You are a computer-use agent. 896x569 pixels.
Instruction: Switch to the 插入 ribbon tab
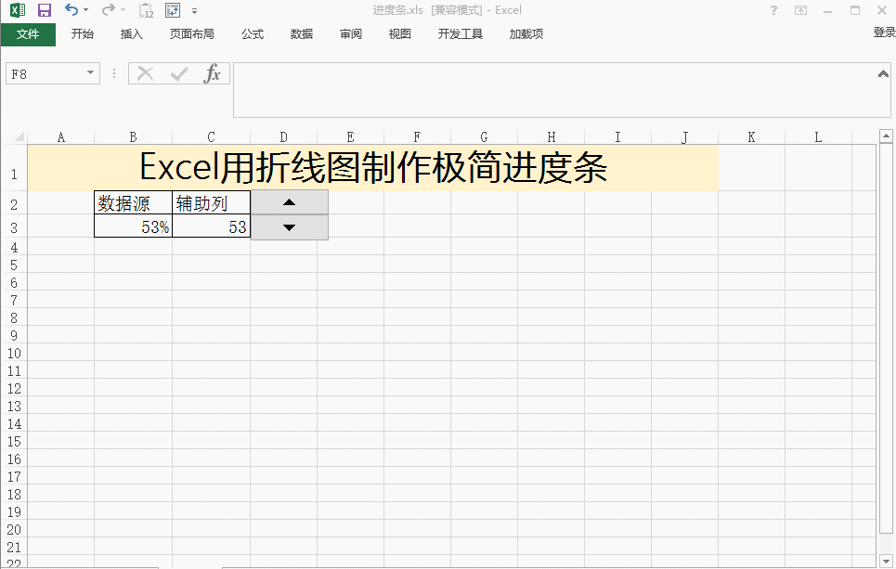(x=131, y=33)
